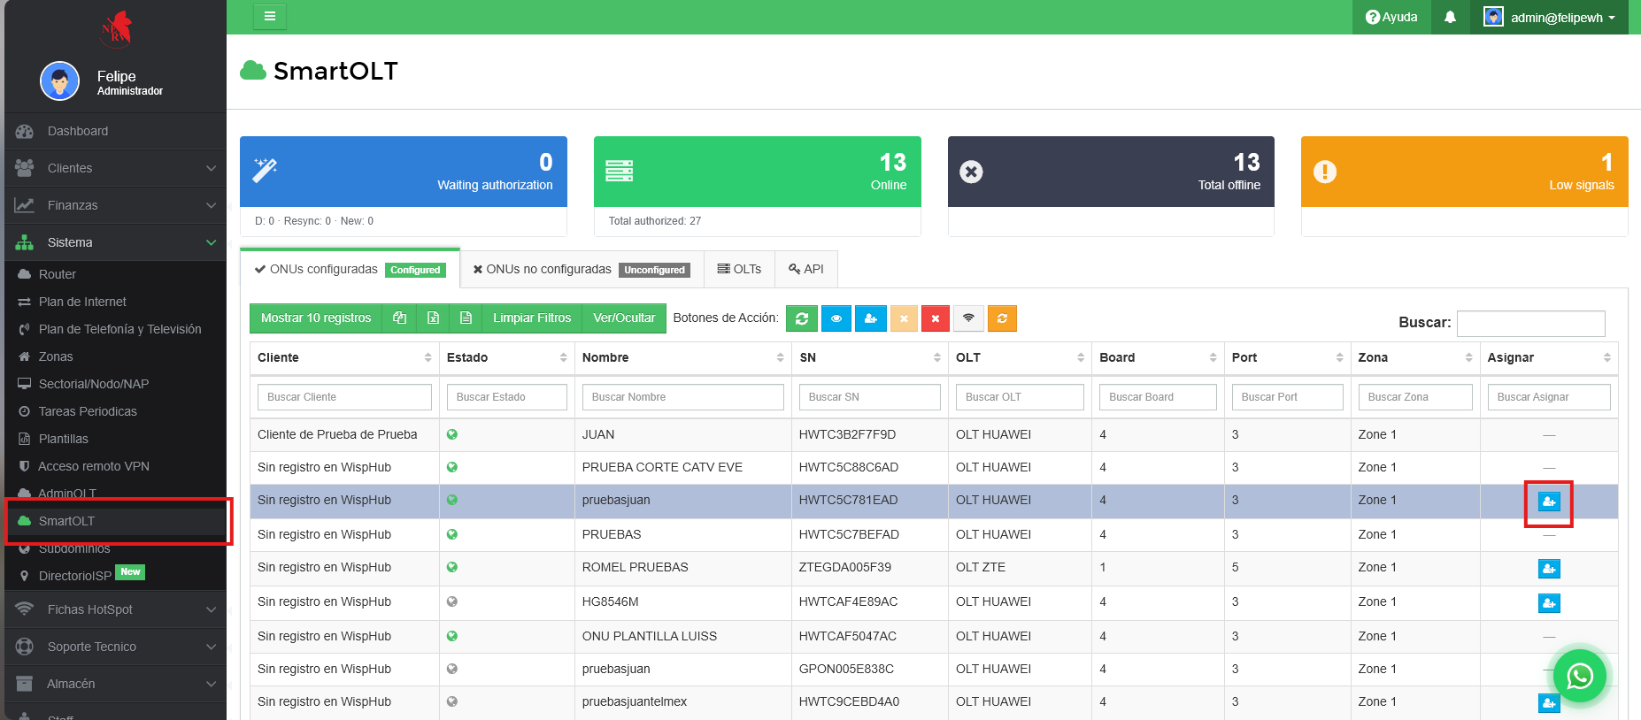Click the red X action button
Viewport: 1641px width, 720px height.
click(936, 318)
